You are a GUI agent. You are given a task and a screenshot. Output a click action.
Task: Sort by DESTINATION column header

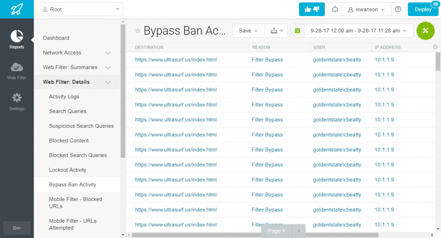point(149,47)
